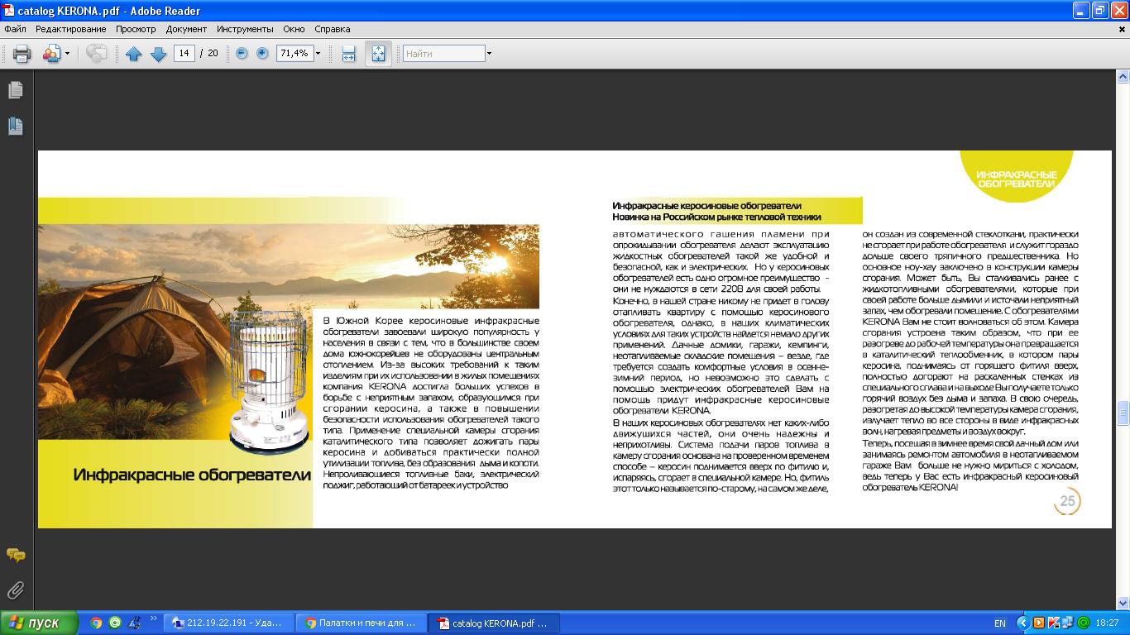Viewport: 1130px width, 635px height.
Task: Click the Найти search field
Action: [x=443, y=53]
